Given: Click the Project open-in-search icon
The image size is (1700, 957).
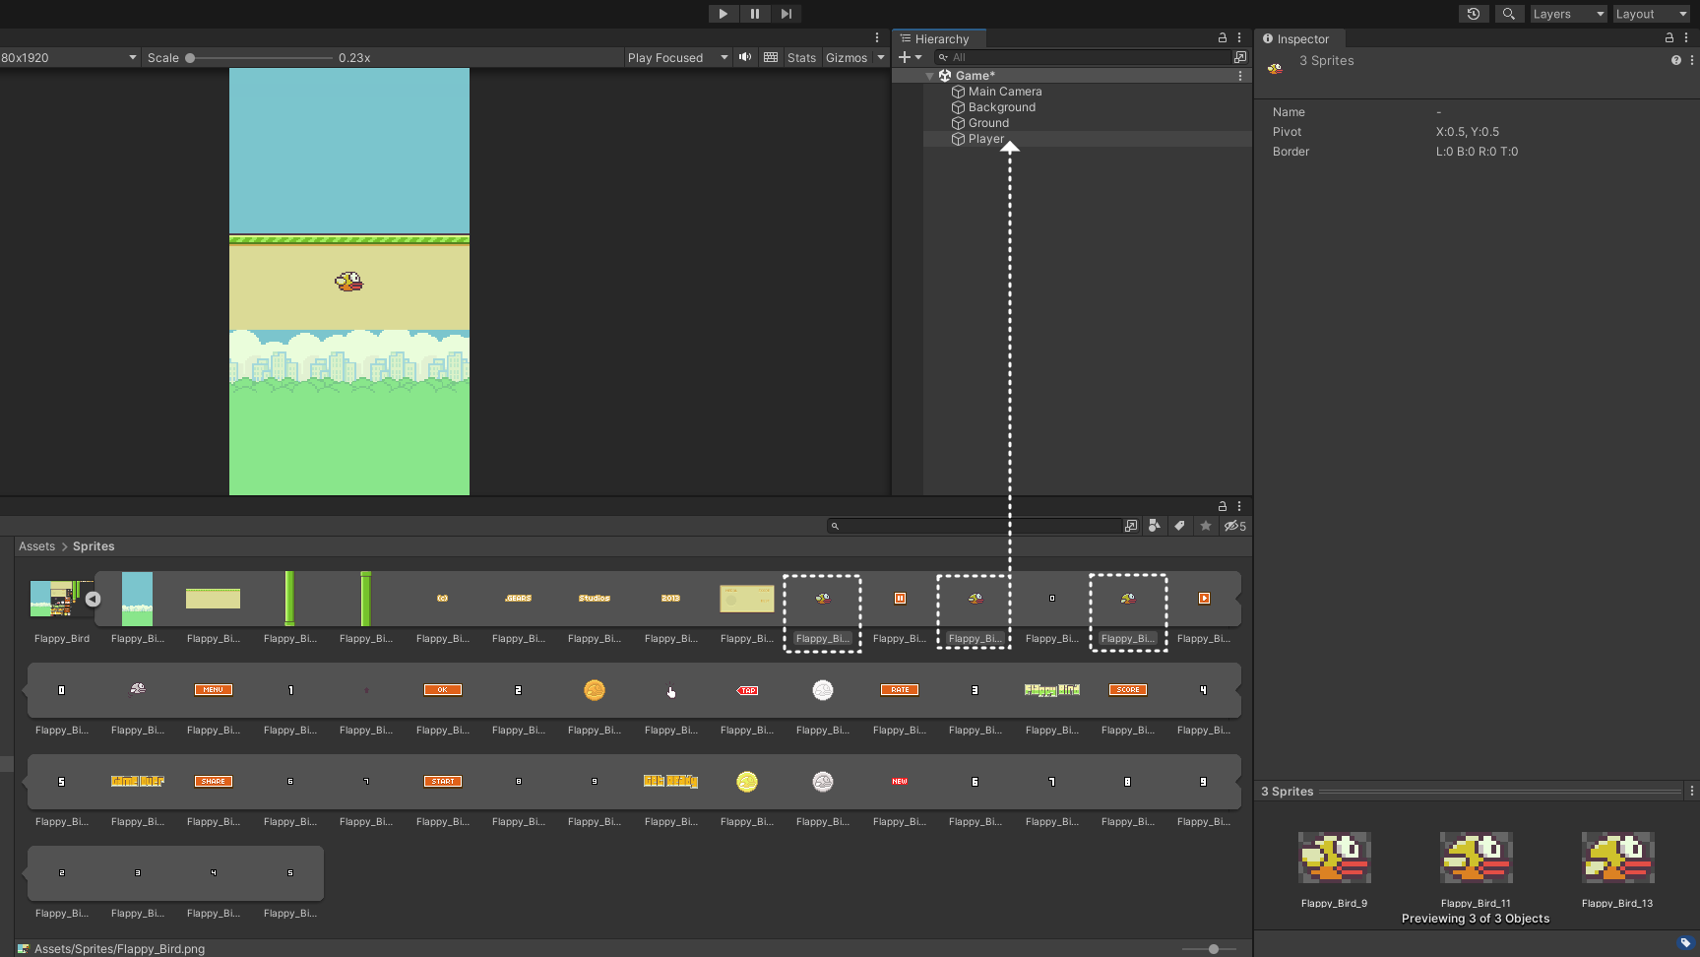Looking at the screenshot, I should coord(1131,526).
